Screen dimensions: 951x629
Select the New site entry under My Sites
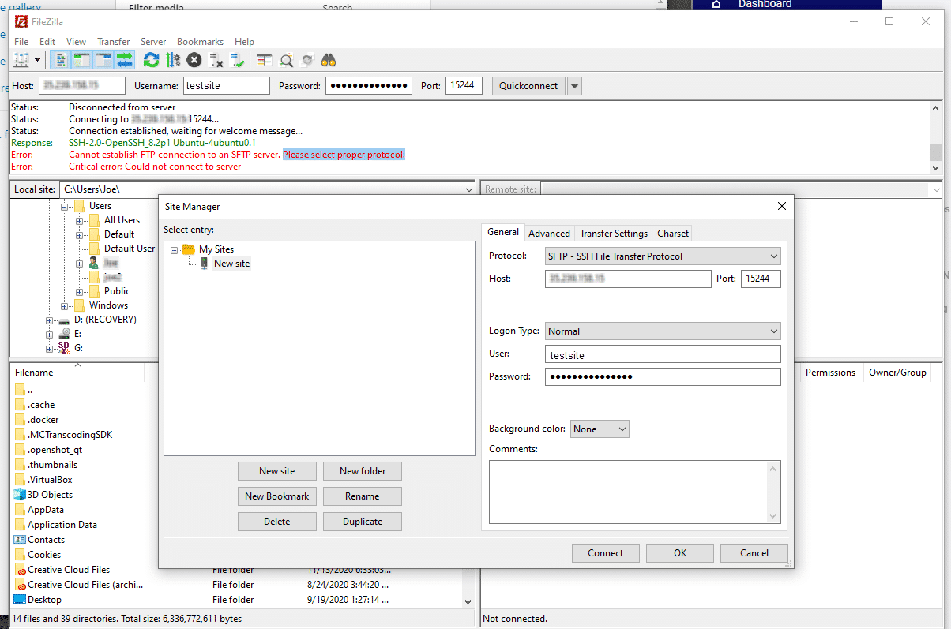click(231, 263)
